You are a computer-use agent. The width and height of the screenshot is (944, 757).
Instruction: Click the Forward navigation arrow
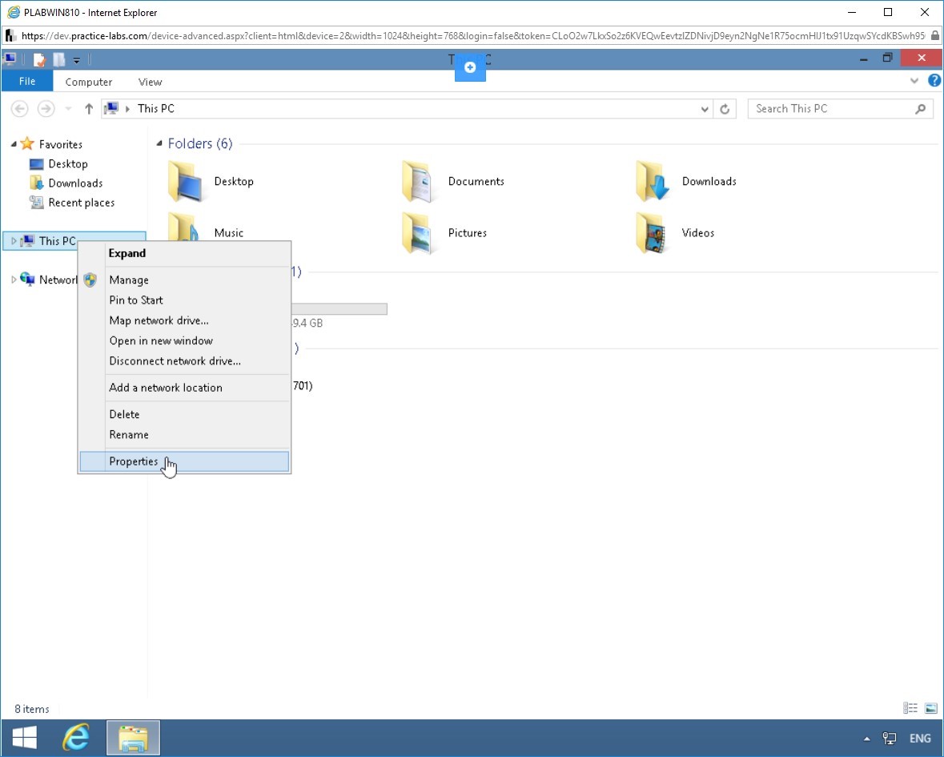coord(46,108)
